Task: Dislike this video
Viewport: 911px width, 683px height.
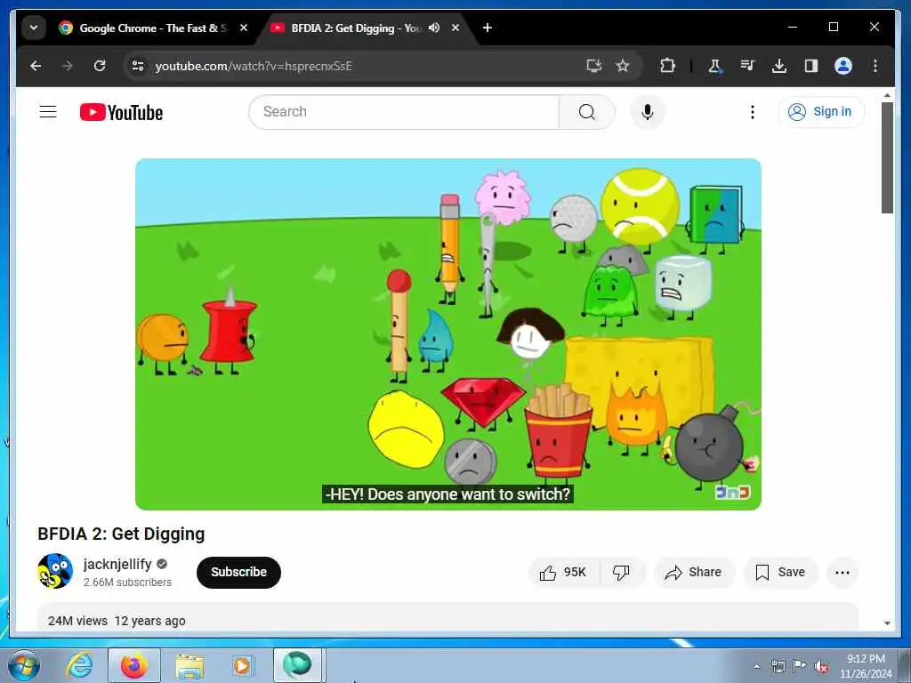Action: coord(622,573)
